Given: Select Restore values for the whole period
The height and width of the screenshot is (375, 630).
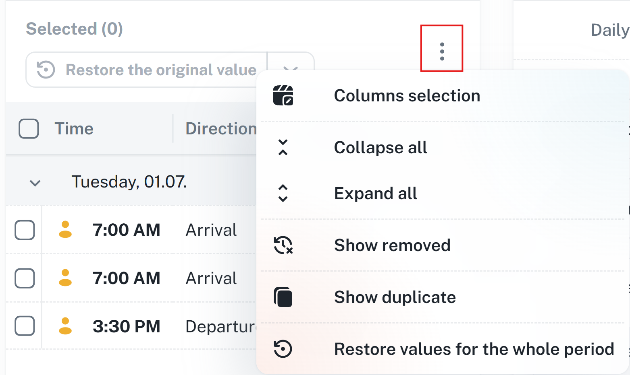Looking at the screenshot, I should point(474,349).
